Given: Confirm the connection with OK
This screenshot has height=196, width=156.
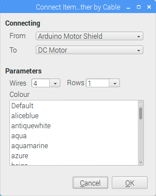Looking at the screenshot, I should click(x=130, y=183).
